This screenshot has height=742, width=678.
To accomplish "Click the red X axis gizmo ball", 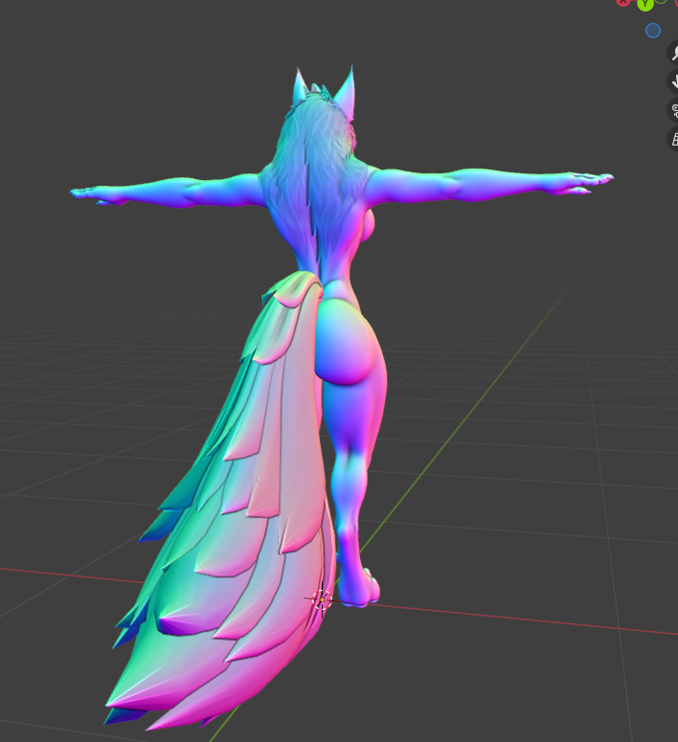I will [x=623, y=2].
